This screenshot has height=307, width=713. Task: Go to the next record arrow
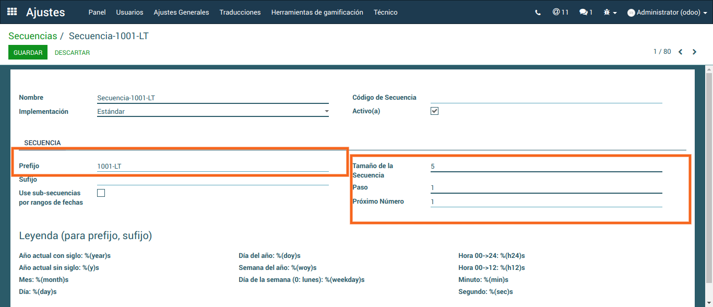coord(694,52)
